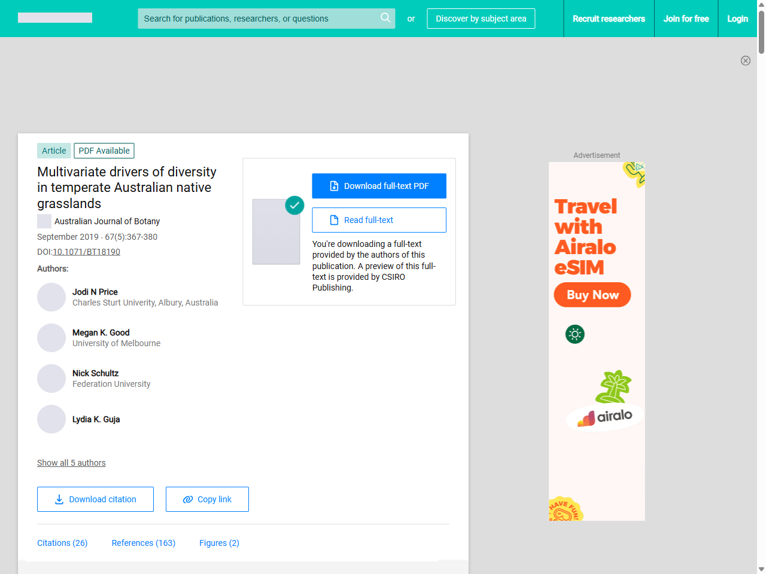The image size is (766, 574).
Task: View the Figures (2) tab
Action: coord(219,543)
